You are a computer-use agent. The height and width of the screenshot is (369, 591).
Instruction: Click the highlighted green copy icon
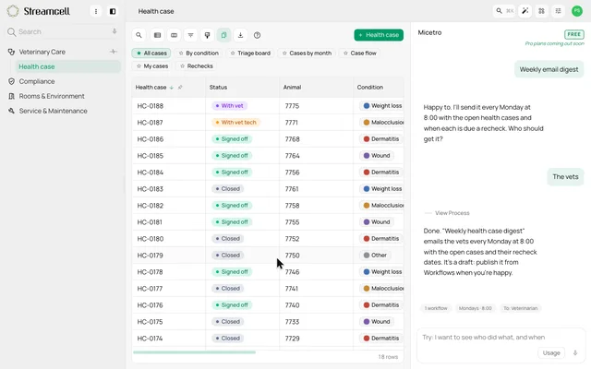223,35
